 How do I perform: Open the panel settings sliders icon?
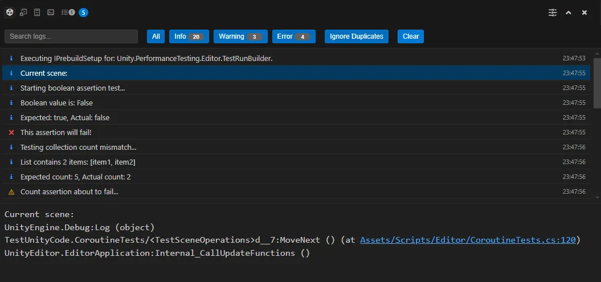[553, 13]
